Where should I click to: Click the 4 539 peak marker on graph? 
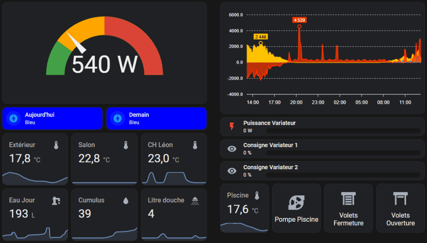[x=299, y=26]
